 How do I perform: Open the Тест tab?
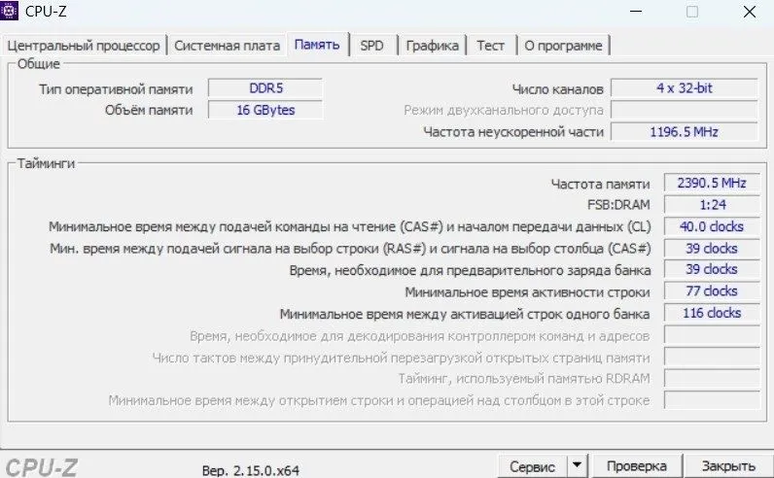point(490,46)
